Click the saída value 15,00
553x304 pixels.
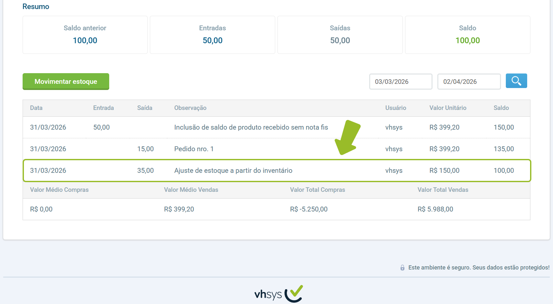[145, 149]
